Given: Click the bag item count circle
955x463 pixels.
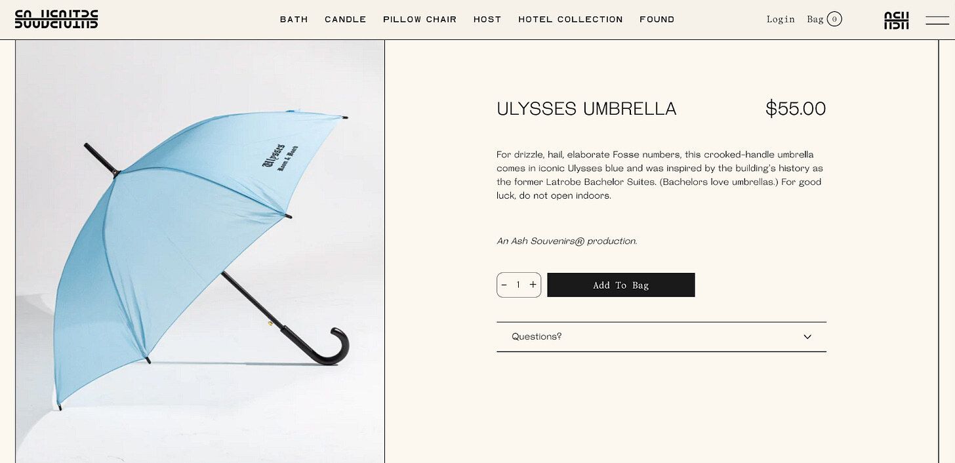Looking at the screenshot, I should pos(834,19).
